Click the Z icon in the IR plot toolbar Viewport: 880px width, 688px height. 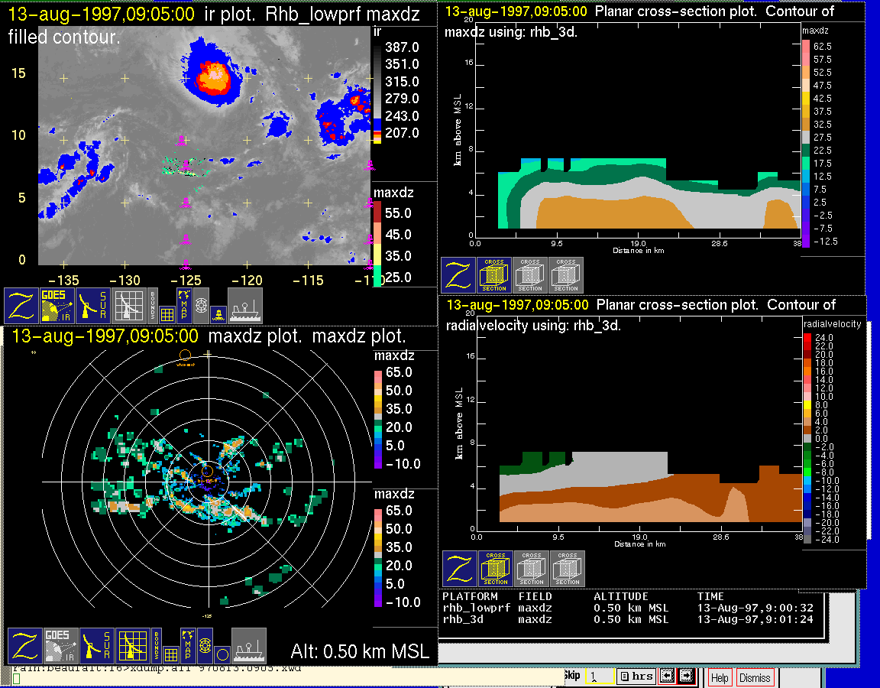pos(21,305)
